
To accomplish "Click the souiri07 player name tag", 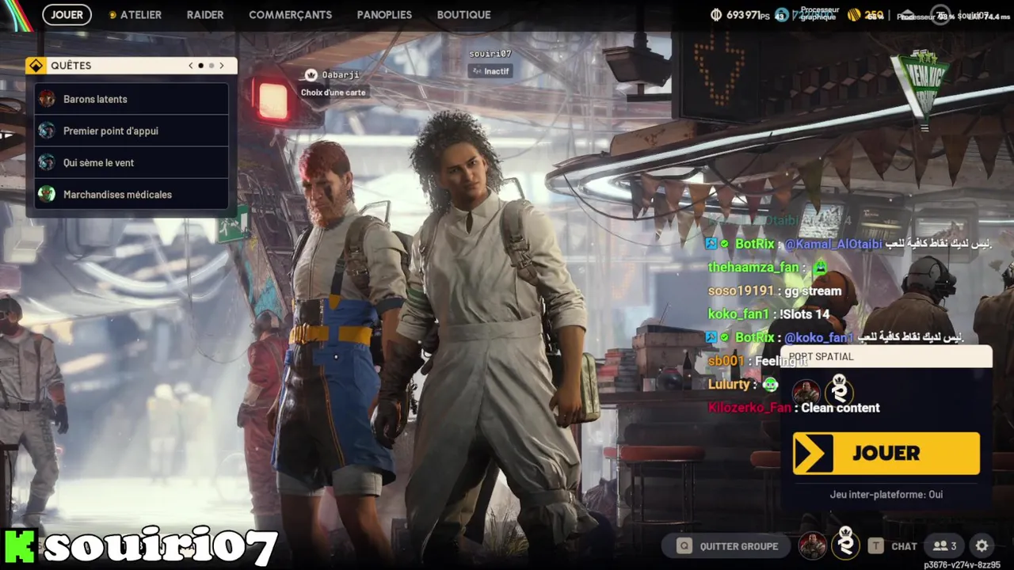I will tap(490, 54).
